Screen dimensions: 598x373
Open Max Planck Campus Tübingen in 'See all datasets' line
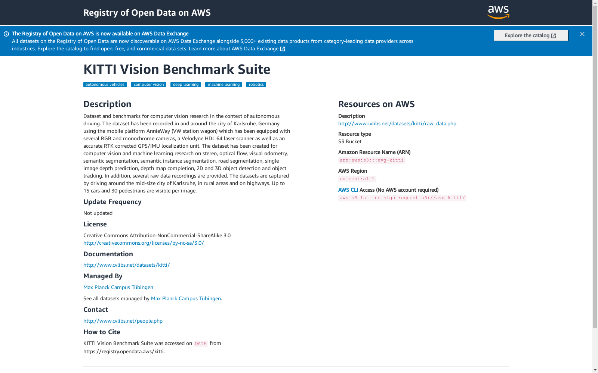tap(186, 298)
